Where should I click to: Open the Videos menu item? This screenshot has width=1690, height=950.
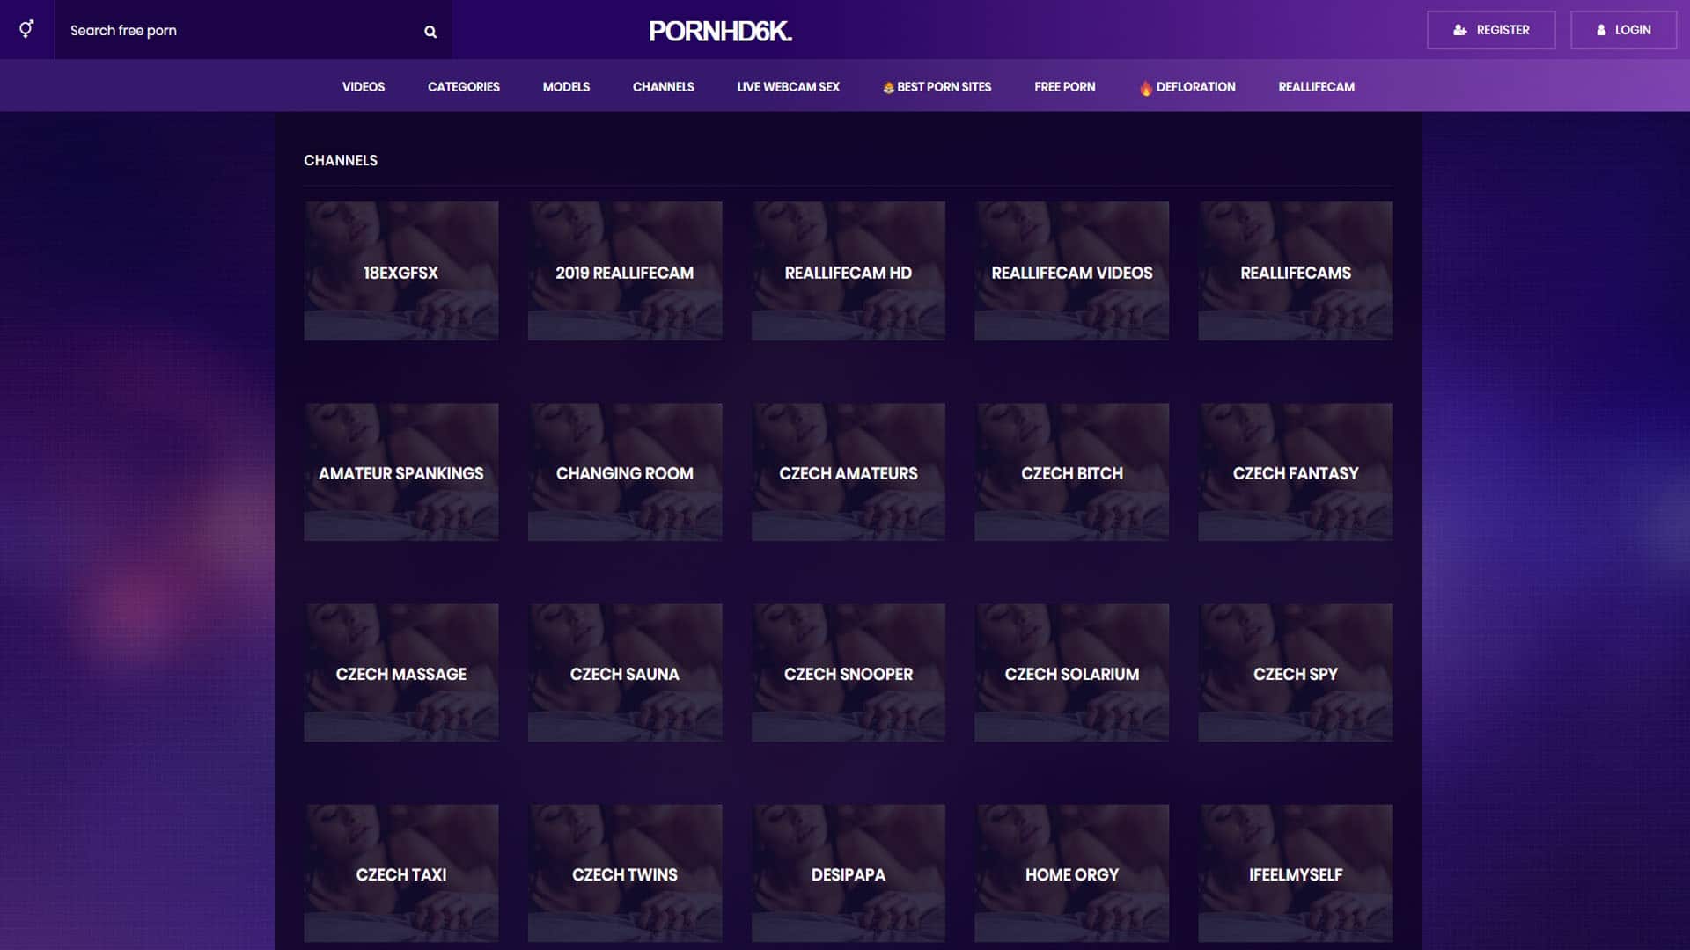(363, 87)
